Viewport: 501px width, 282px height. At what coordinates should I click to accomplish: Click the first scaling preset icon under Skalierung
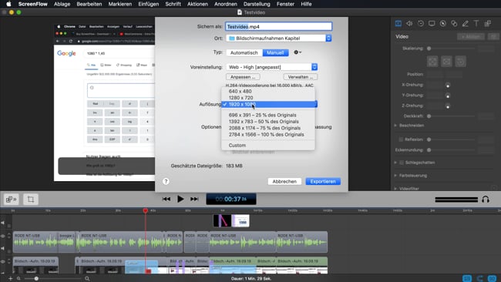tap(432, 62)
